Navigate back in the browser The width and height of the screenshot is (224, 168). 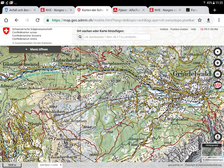click(16, 20)
